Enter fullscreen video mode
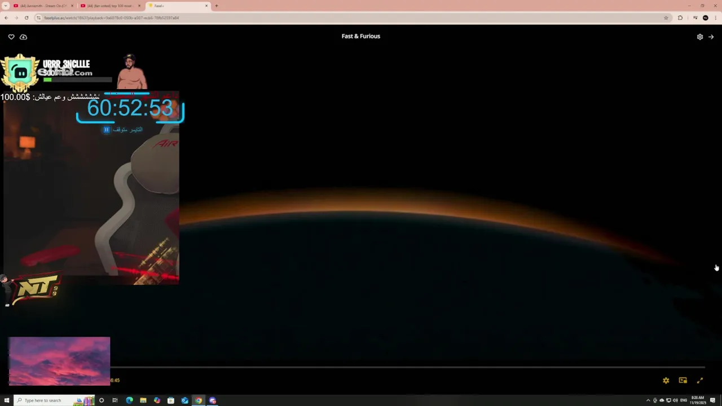The image size is (722, 406). click(700, 381)
